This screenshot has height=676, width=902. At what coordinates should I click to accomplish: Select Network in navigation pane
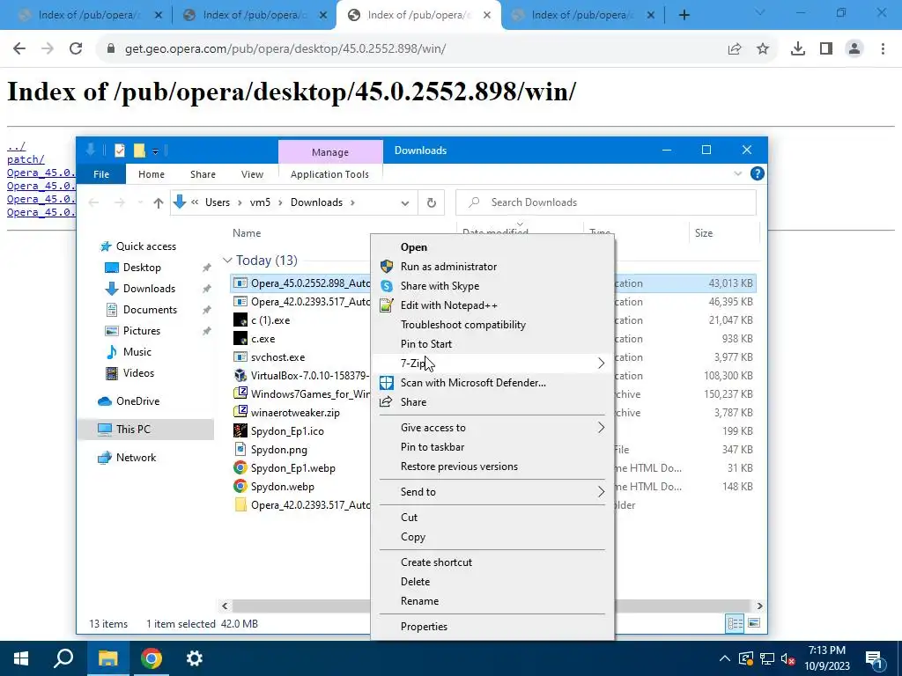136,458
